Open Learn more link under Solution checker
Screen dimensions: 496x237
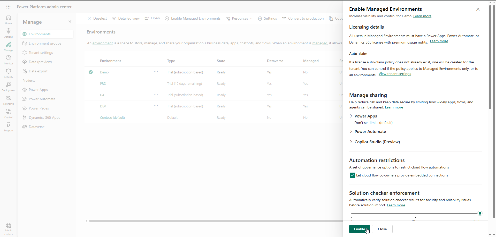396,205
